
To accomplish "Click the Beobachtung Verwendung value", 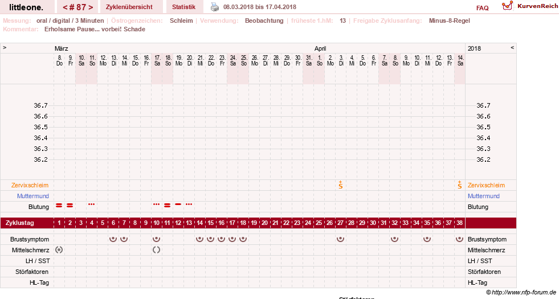I will pyautogui.click(x=264, y=21).
